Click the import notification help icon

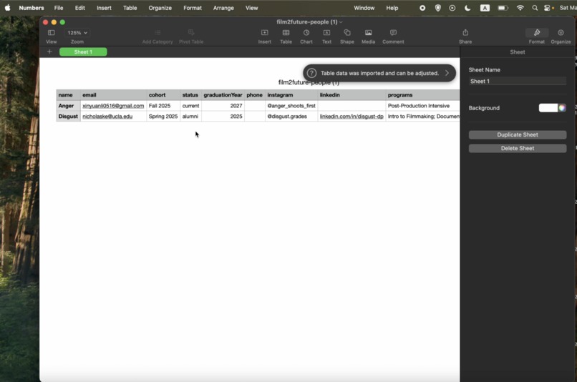pyautogui.click(x=311, y=73)
